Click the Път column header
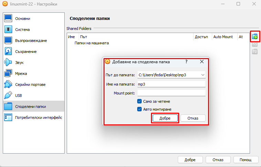Screen dimensions: 261x167 pyautogui.click(x=136, y=37)
